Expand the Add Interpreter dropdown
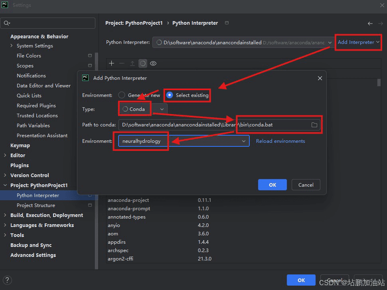The height and width of the screenshot is (290, 387). (x=358, y=42)
